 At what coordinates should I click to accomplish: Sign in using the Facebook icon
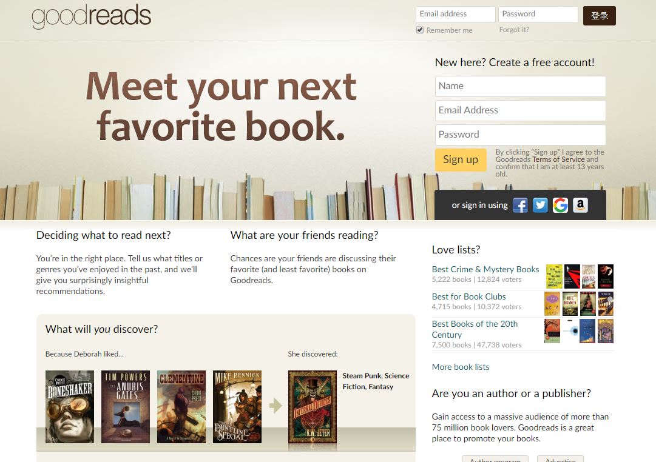point(520,206)
